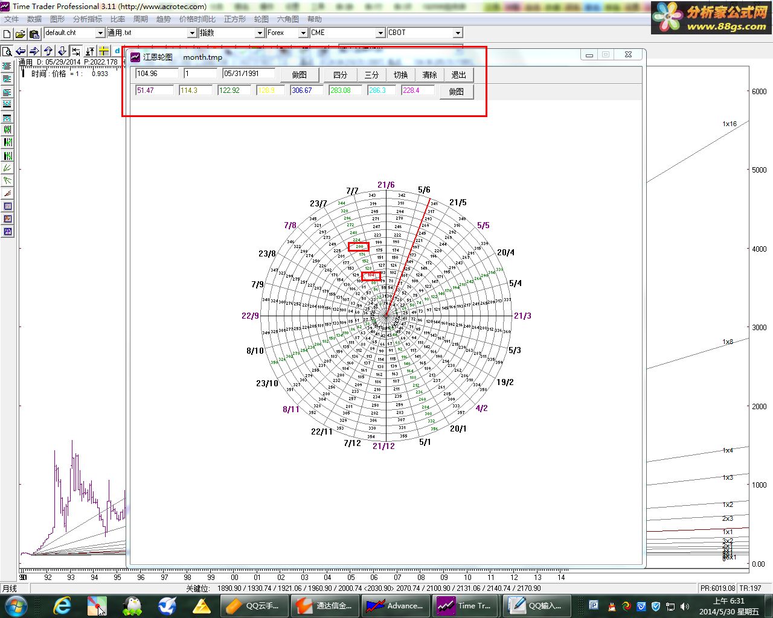Image resolution: width=773 pixels, height=618 pixels.
Task: Launch Internet Explorer from taskbar
Action: click(62, 605)
